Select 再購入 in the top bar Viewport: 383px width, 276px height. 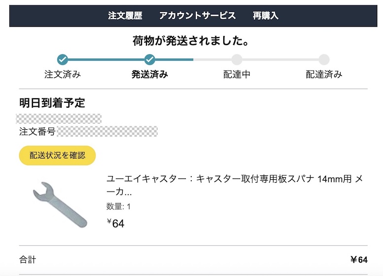click(x=266, y=16)
